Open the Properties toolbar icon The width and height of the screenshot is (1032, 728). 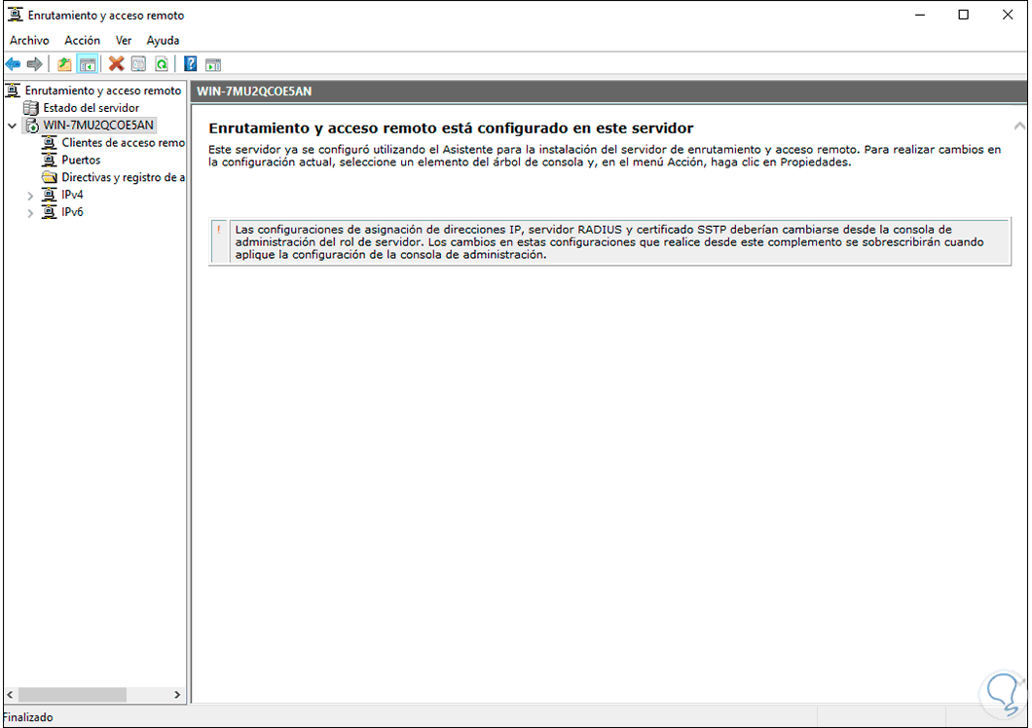[x=138, y=64]
